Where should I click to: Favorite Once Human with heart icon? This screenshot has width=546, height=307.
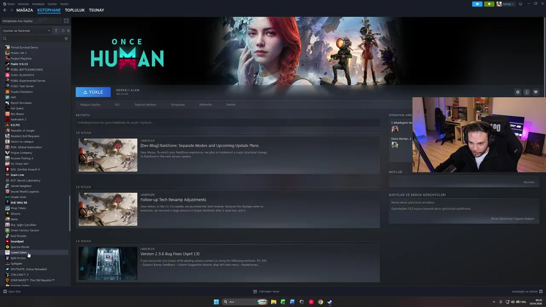536,92
